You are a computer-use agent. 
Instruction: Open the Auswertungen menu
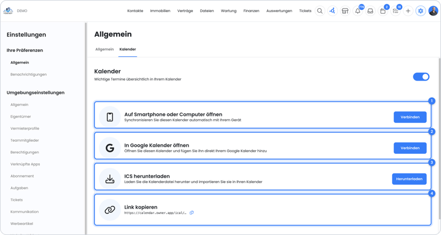[279, 11]
